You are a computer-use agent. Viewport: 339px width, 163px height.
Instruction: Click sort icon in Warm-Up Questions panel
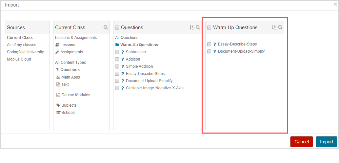[274, 27]
